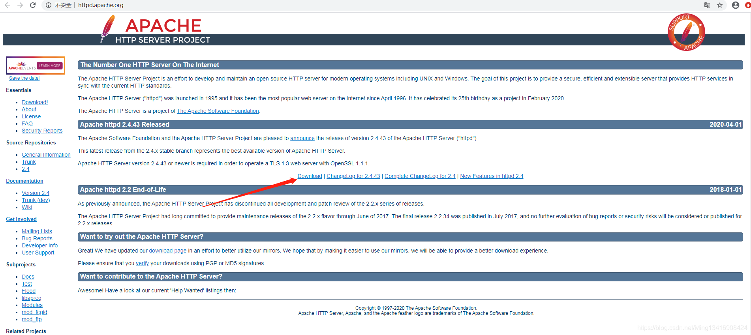Viewport: 751px width, 335px height.
Task: Open the Test subproject link
Action: (x=27, y=284)
